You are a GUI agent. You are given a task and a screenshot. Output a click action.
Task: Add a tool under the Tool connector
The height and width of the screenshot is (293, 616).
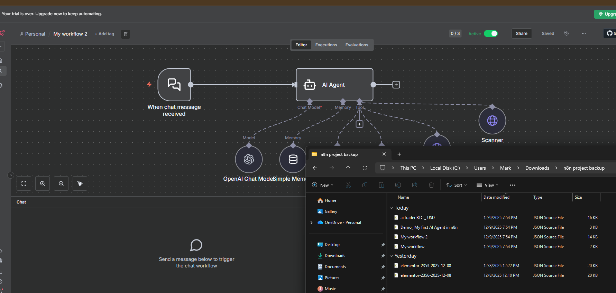pos(360,124)
